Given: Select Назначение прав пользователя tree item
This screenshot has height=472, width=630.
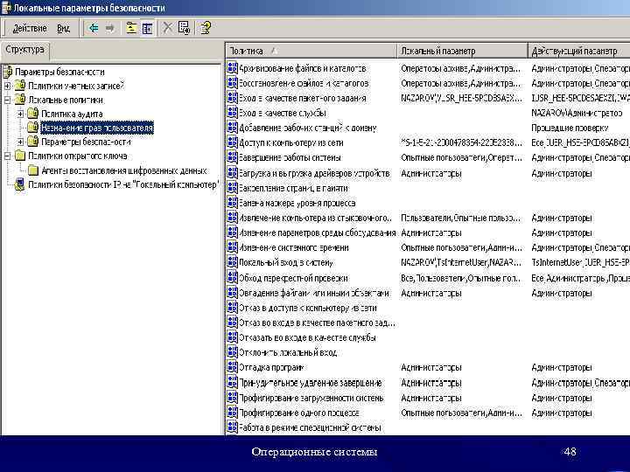Looking at the screenshot, I should 97,128.
